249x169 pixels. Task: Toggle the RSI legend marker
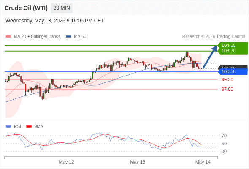pyautogui.click(x=8, y=127)
